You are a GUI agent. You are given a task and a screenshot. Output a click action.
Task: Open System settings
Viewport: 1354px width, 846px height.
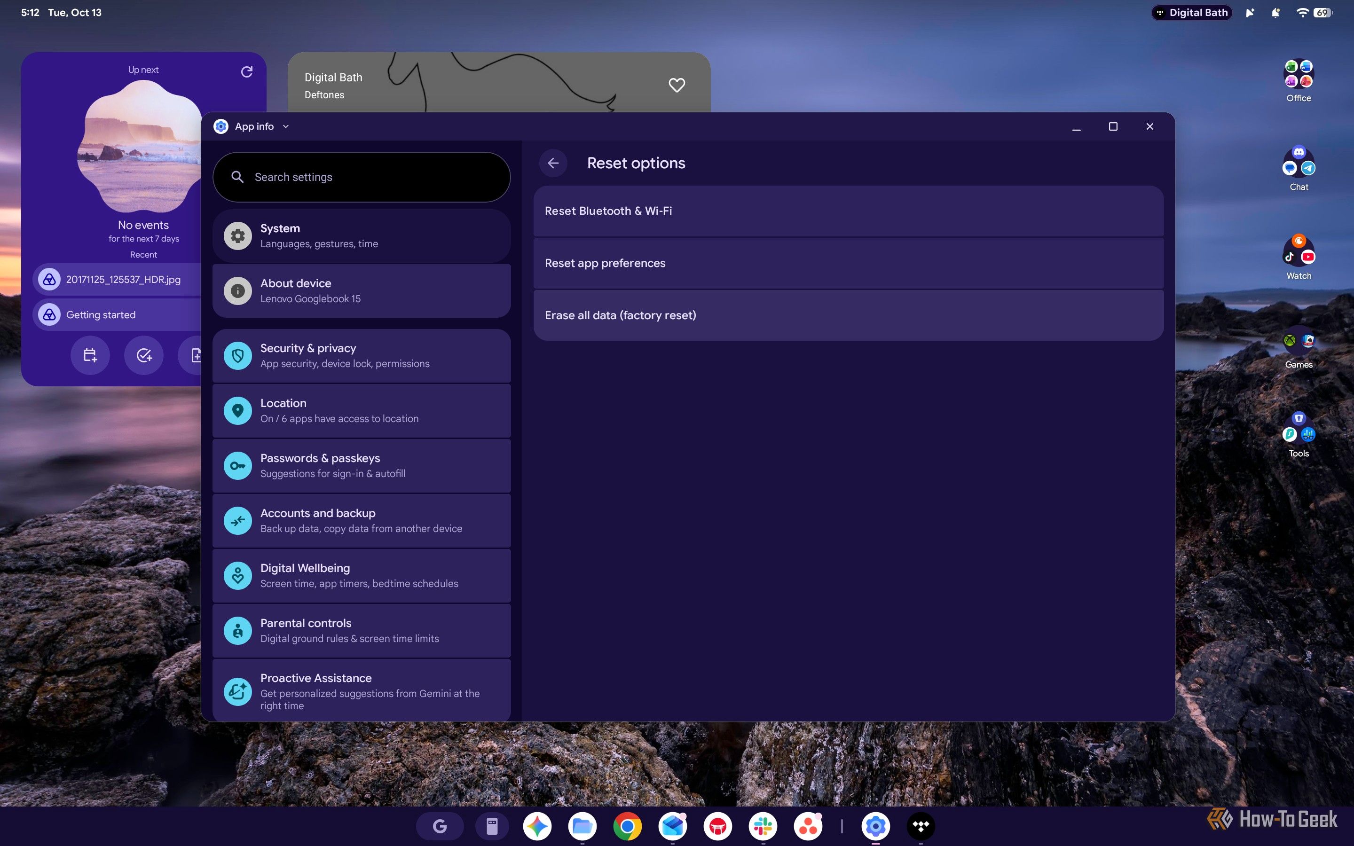click(x=362, y=235)
